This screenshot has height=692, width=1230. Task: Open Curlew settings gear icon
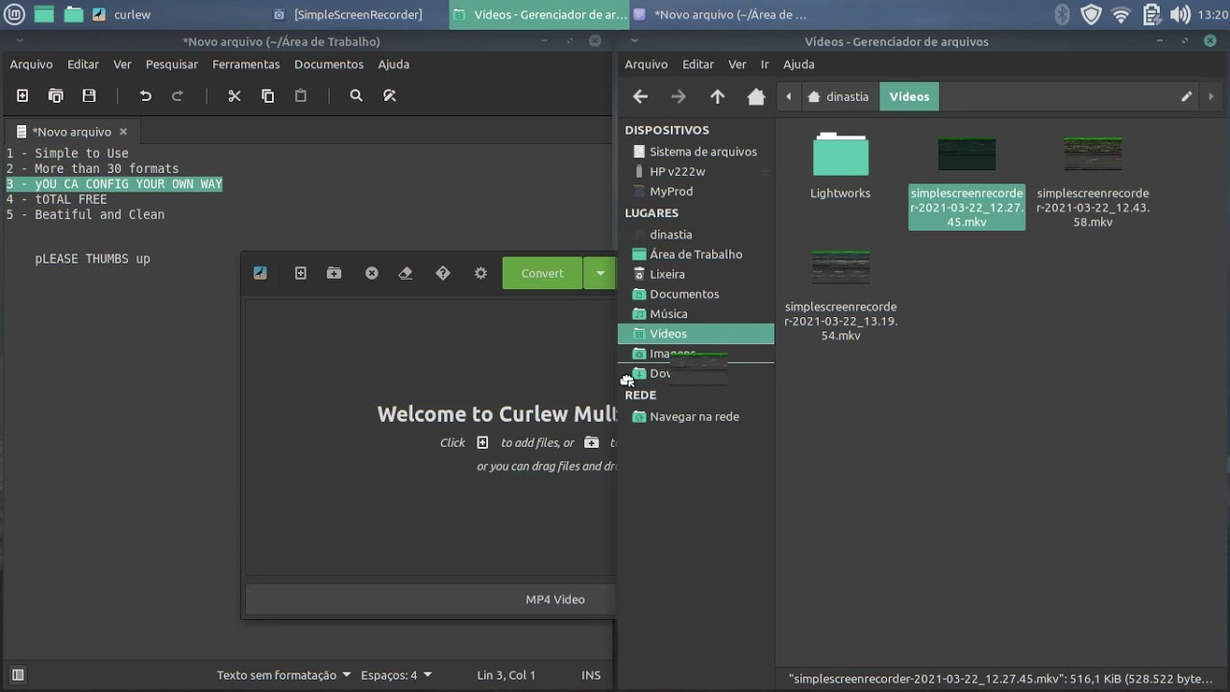point(480,273)
